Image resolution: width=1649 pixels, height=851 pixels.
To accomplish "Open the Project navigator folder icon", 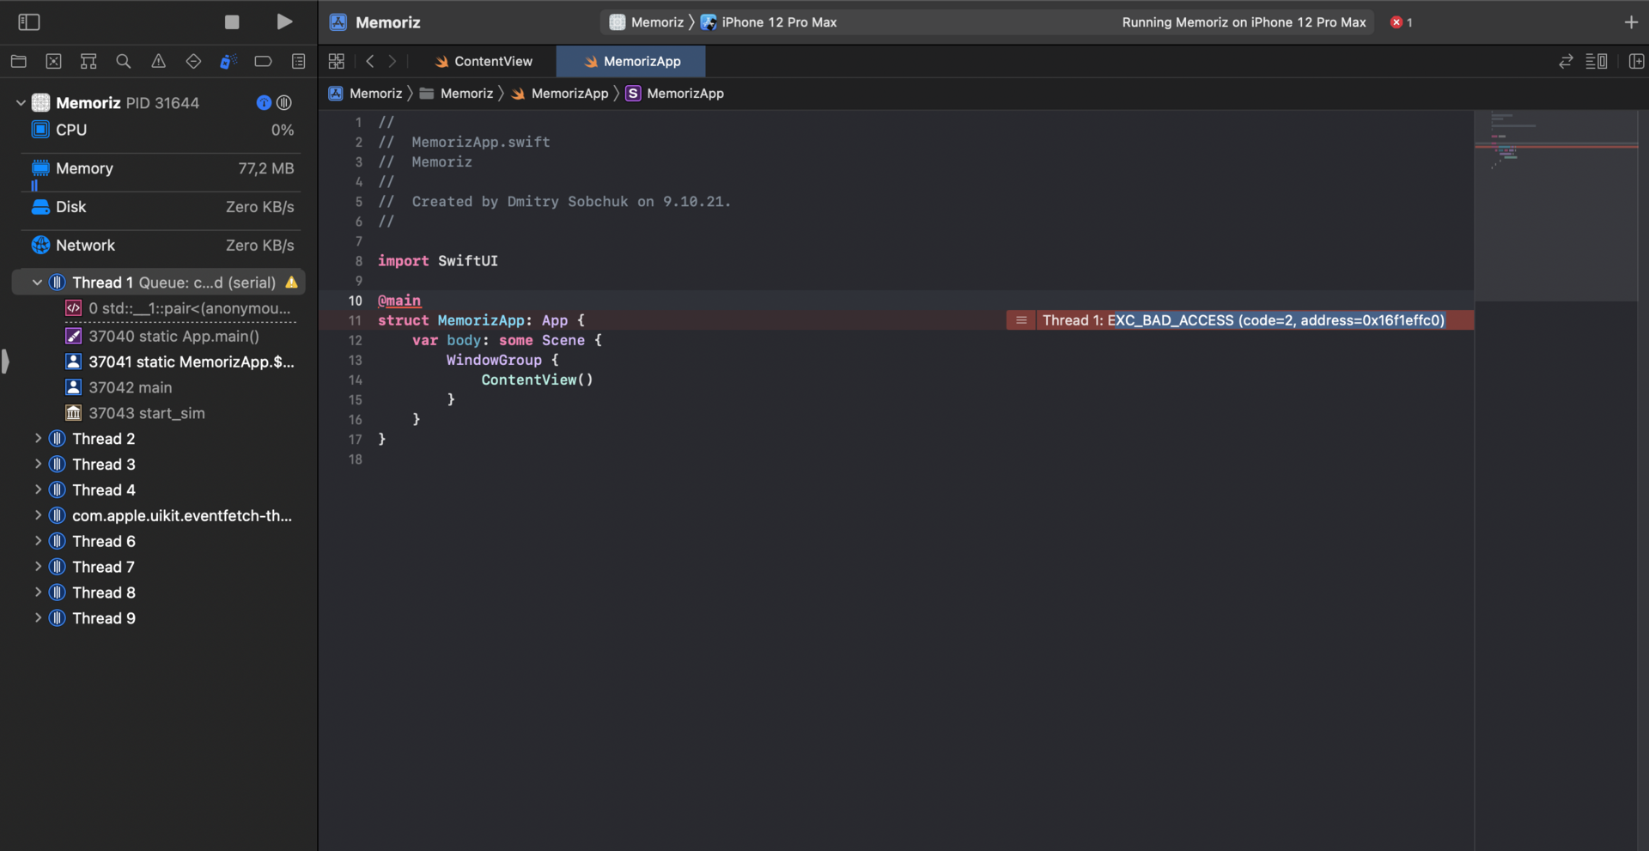I will point(19,61).
